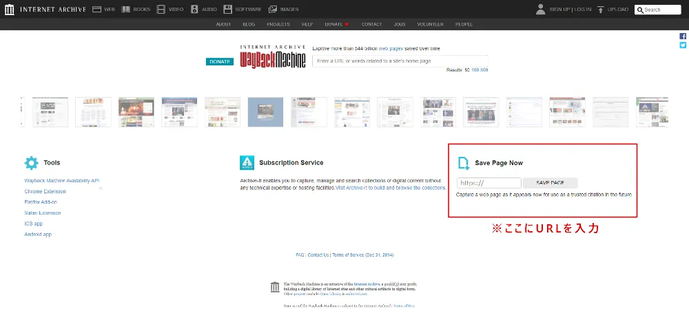Click the SIGN UP link
The height and width of the screenshot is (335, 689).
559,10
